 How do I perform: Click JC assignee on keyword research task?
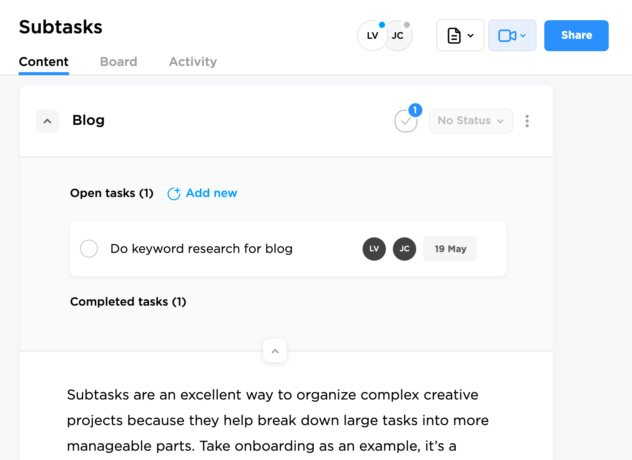(404, 249)
